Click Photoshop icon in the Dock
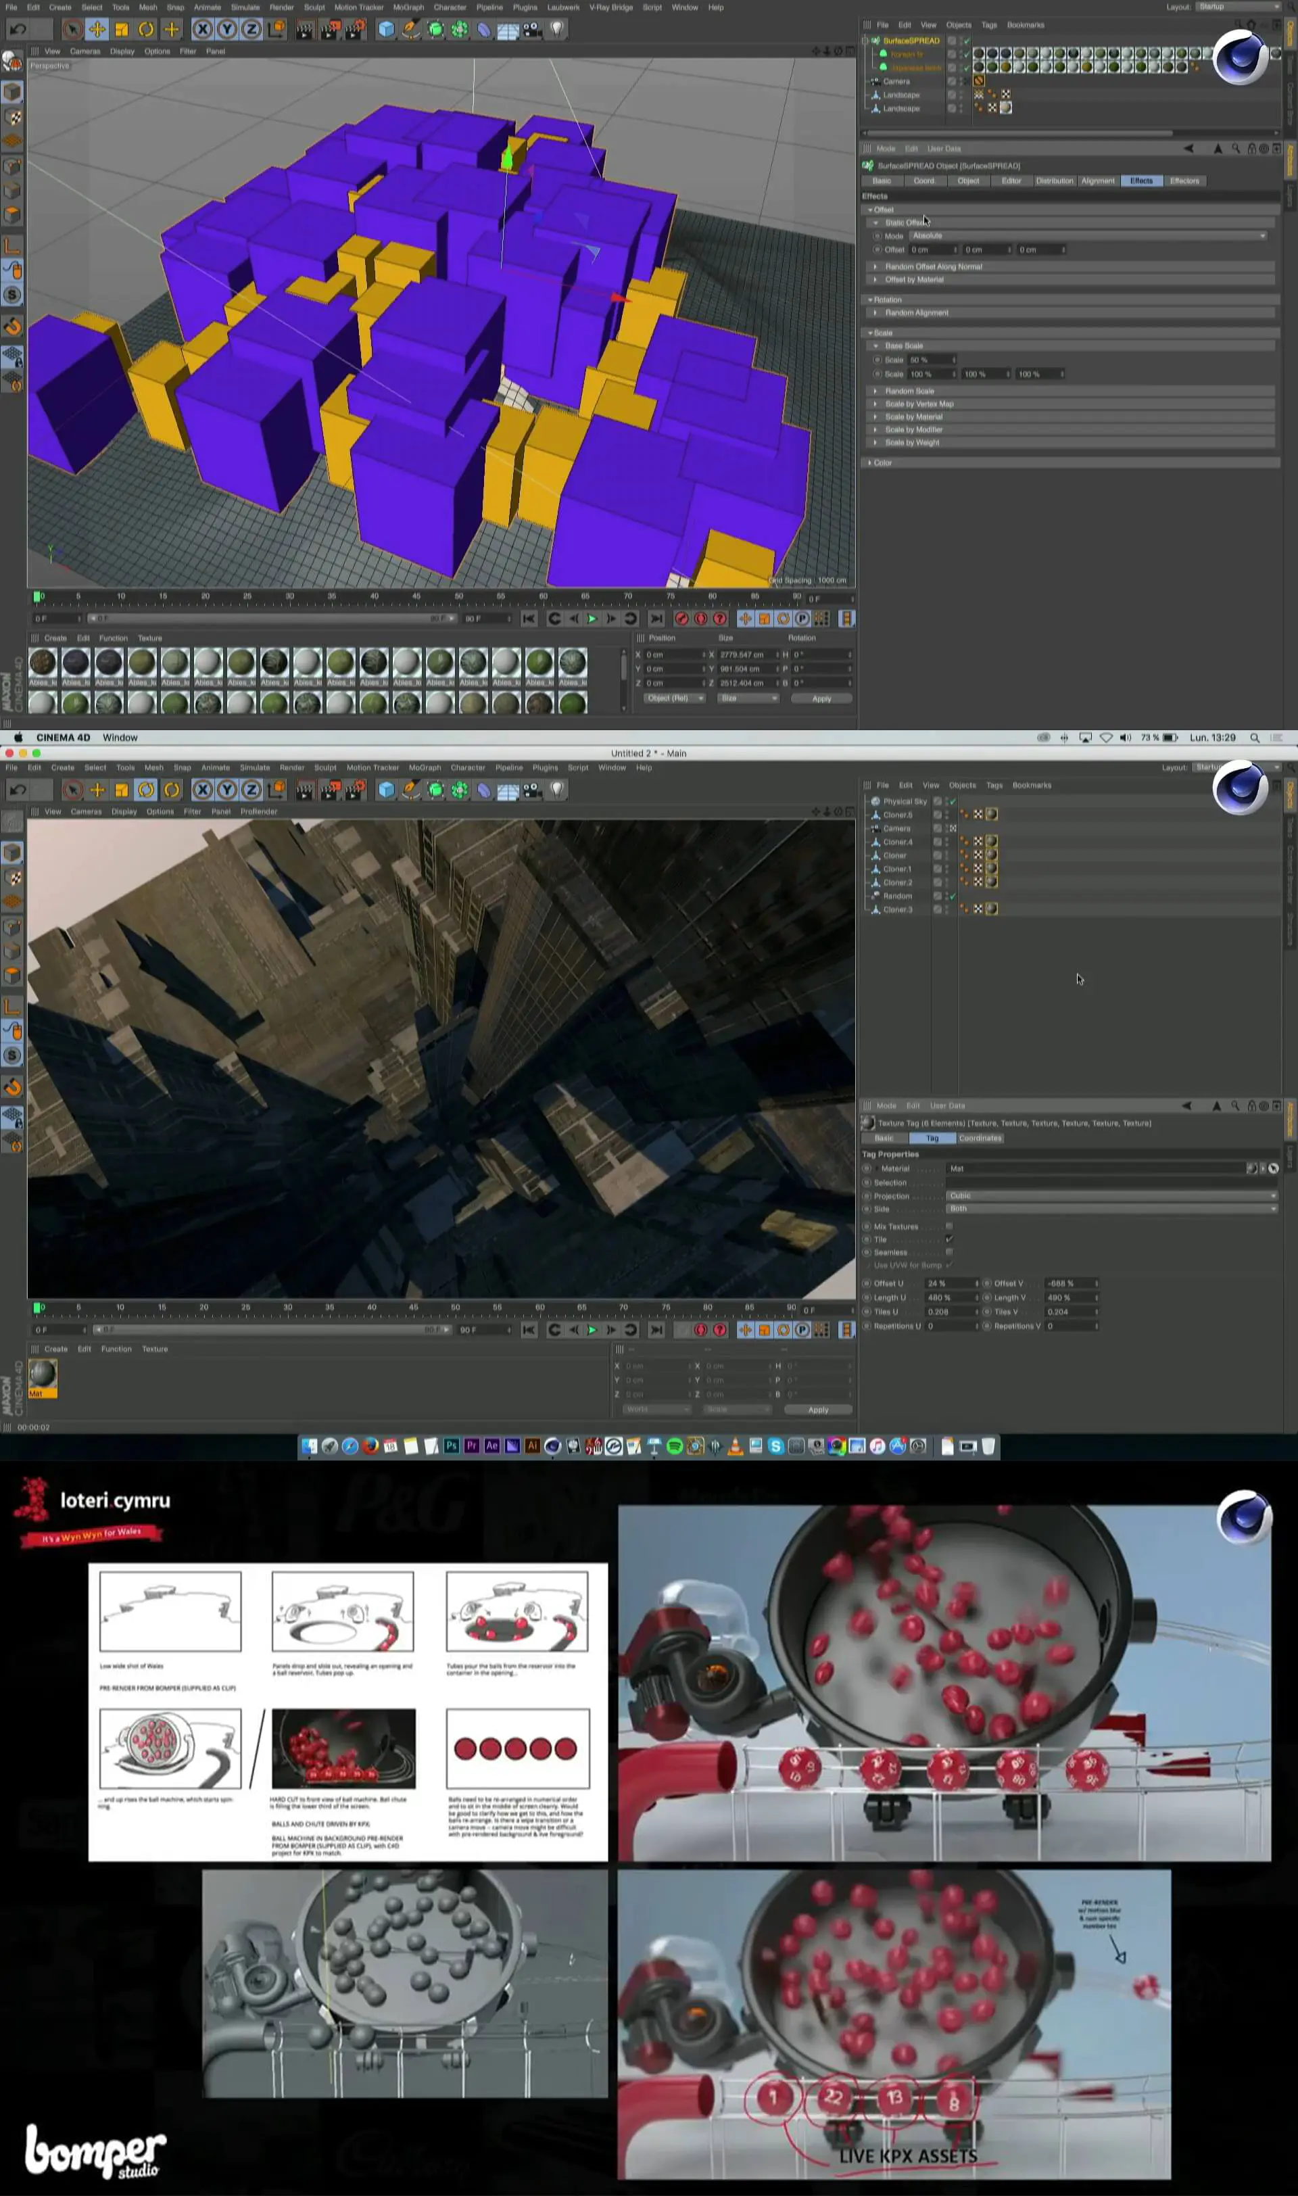 pyautogui.click(x=452, y=1446)
